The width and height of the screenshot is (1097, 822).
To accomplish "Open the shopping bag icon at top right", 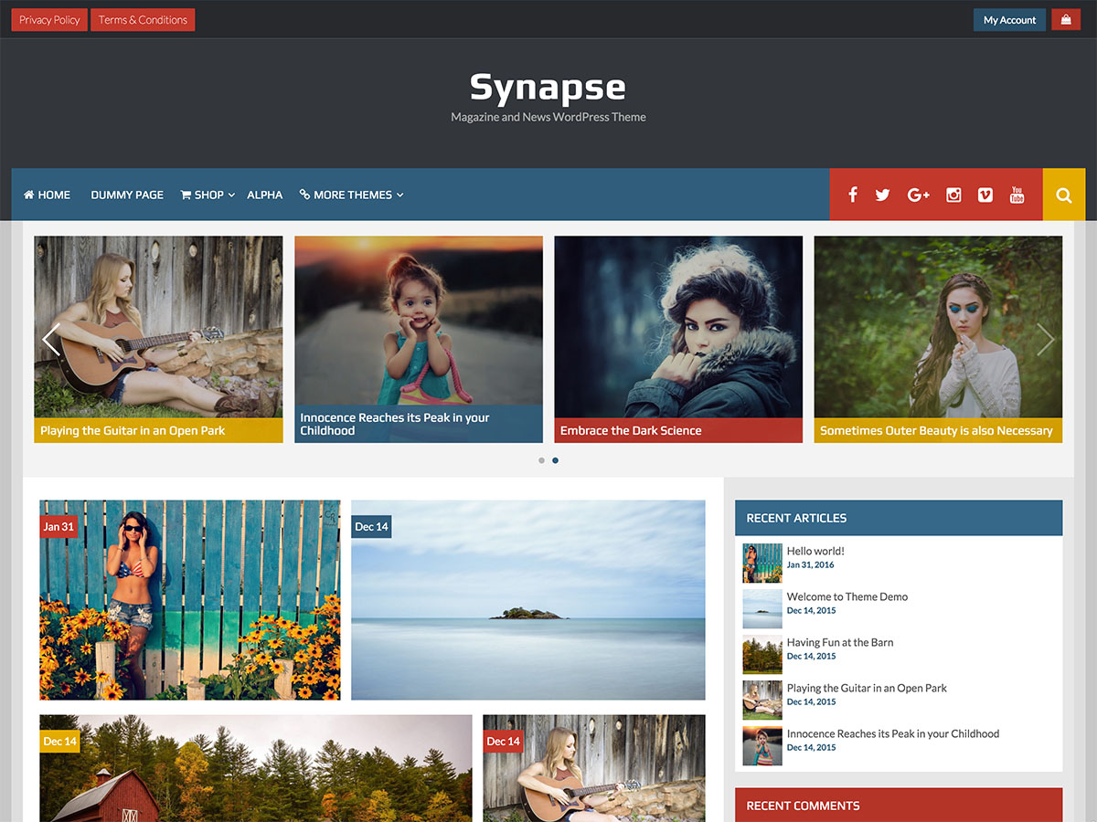I will click(x=1066, y=19).
